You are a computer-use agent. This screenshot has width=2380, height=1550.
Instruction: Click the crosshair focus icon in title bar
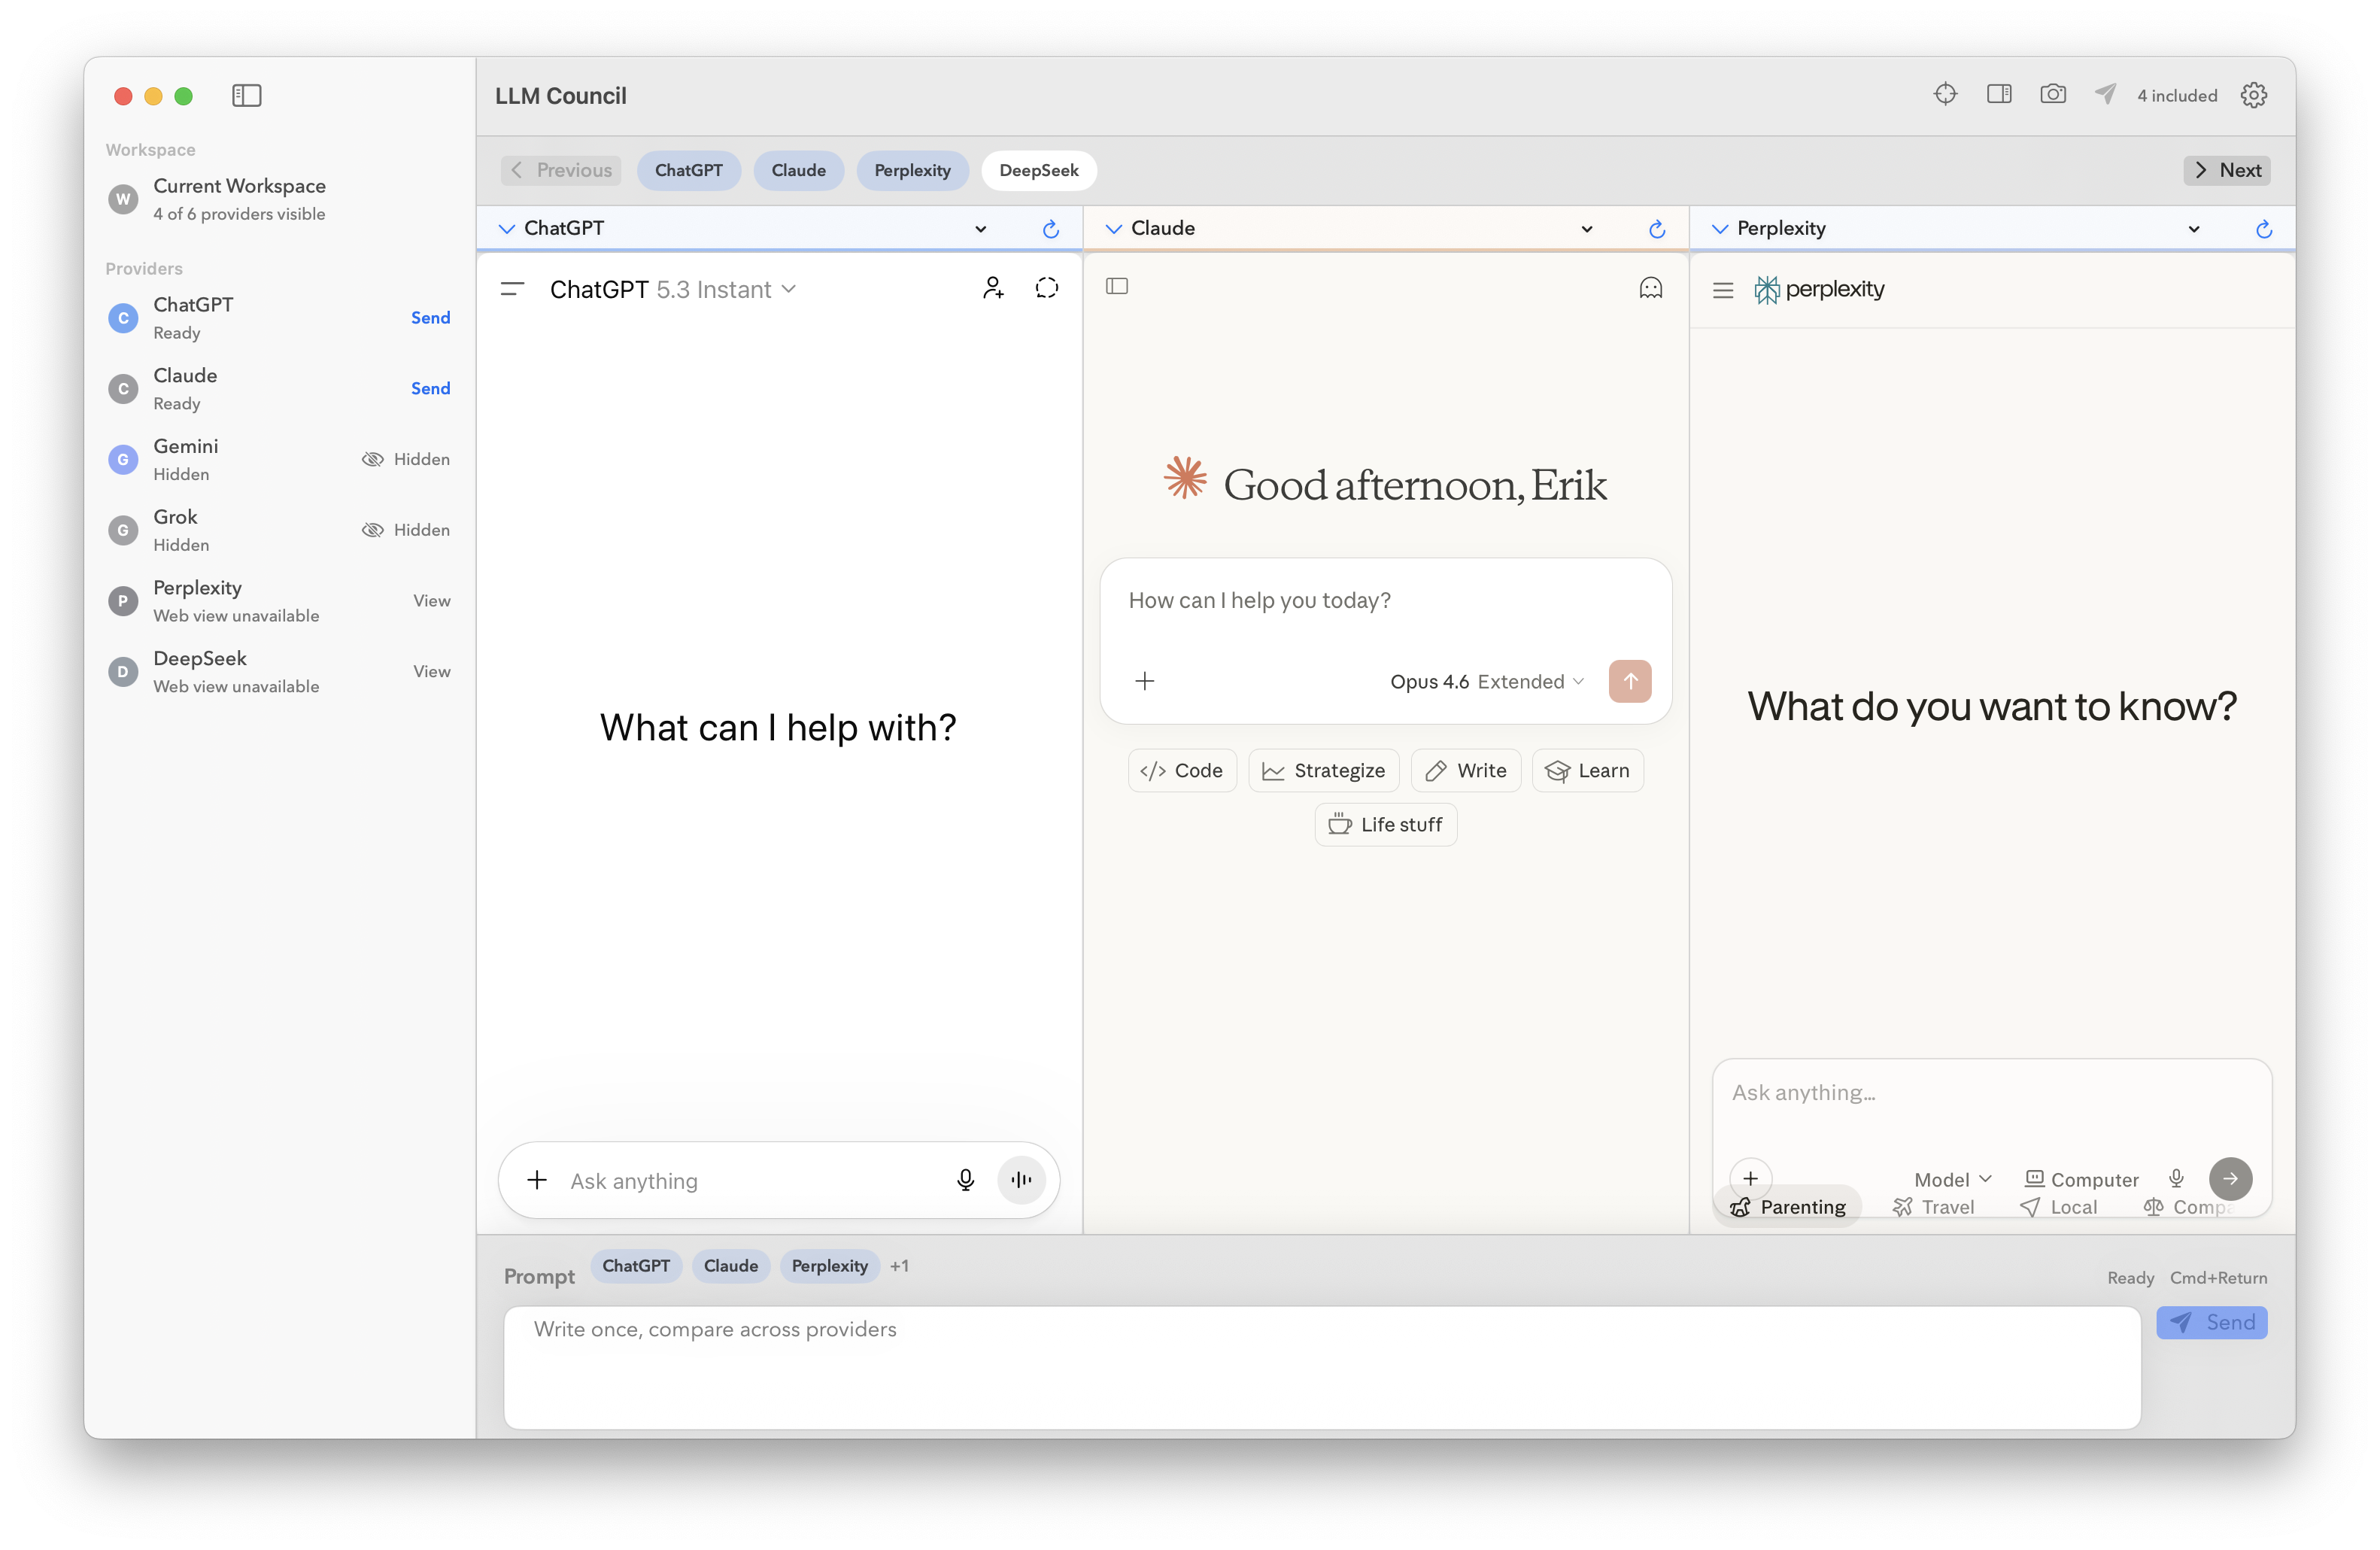point(1945,94)
